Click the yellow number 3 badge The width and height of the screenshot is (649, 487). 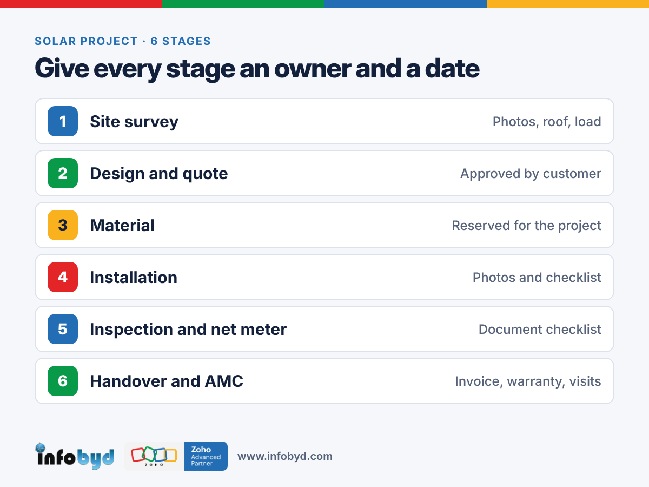tap(63, 225)
